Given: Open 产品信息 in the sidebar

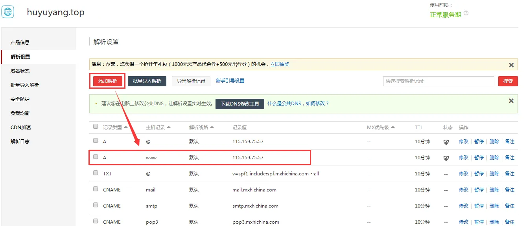Looking at the screenshot, I should (20, 42).
